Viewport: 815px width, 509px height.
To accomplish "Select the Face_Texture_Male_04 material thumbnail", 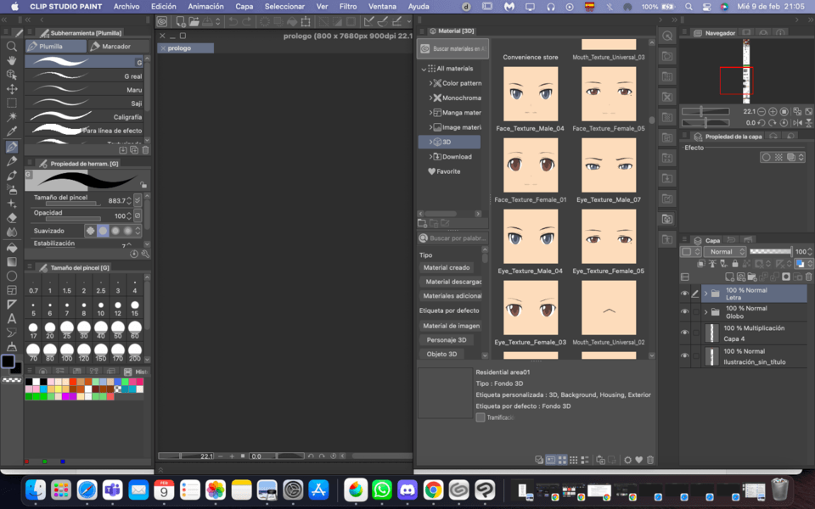I will (530, 94).
